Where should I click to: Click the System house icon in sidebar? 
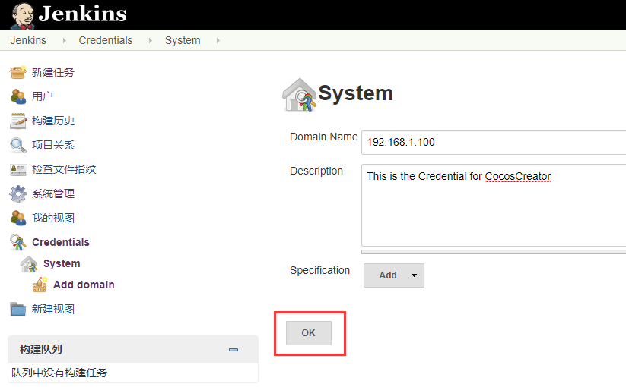[x=29, y=264]
